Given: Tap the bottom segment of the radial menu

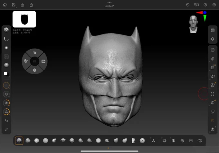Looking at the screenshot, I should tap(35, 70).
